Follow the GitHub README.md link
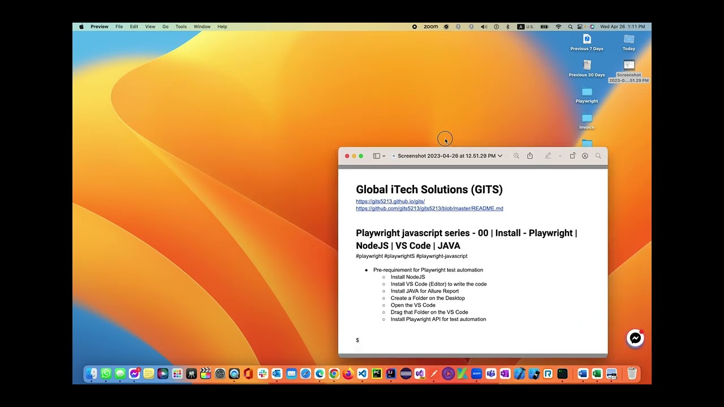724x407 pixels. click(429, 209)
